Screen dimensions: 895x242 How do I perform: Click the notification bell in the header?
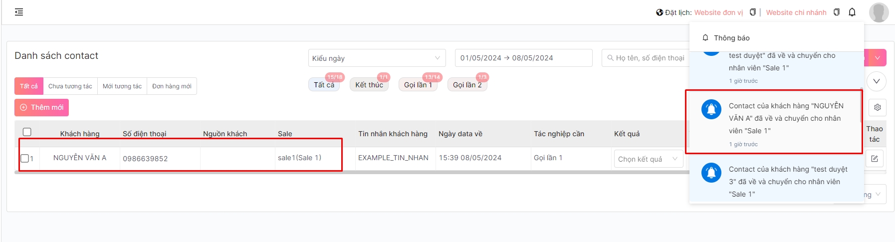point(852,12)
